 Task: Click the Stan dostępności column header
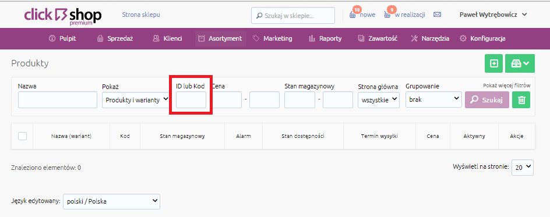303,136
